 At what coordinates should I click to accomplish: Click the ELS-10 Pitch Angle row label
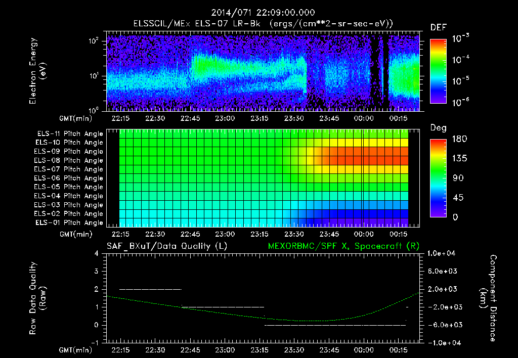(x=69, y=143)
